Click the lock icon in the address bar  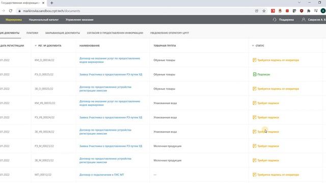click(x=19, y=11)
